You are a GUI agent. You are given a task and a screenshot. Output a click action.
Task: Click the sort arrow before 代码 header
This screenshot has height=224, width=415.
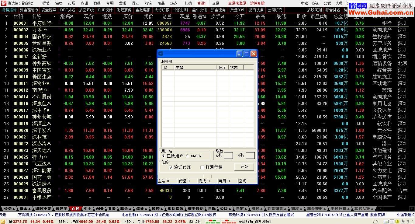point(6,16)
